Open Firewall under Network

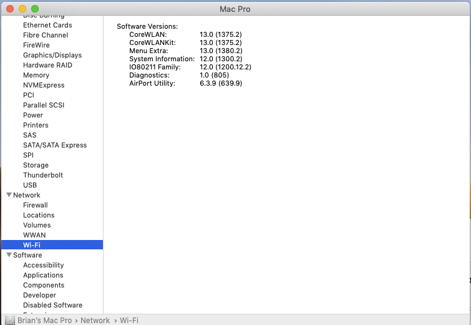point(35,205)
